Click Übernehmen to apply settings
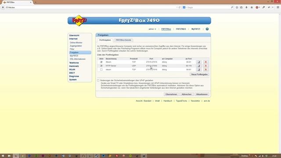The width and height of the screenshot is (281, 158). 171,94
